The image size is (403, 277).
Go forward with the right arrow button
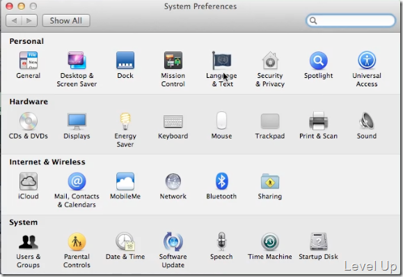coord(29,21)
